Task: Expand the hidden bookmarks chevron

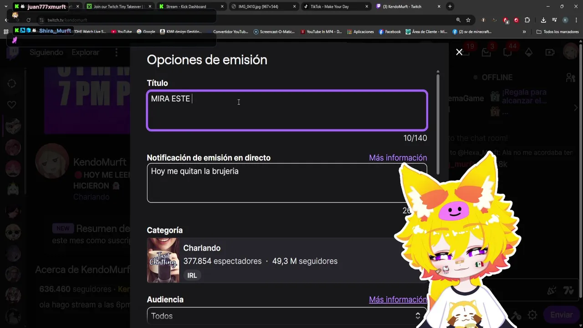Action: 524,32
